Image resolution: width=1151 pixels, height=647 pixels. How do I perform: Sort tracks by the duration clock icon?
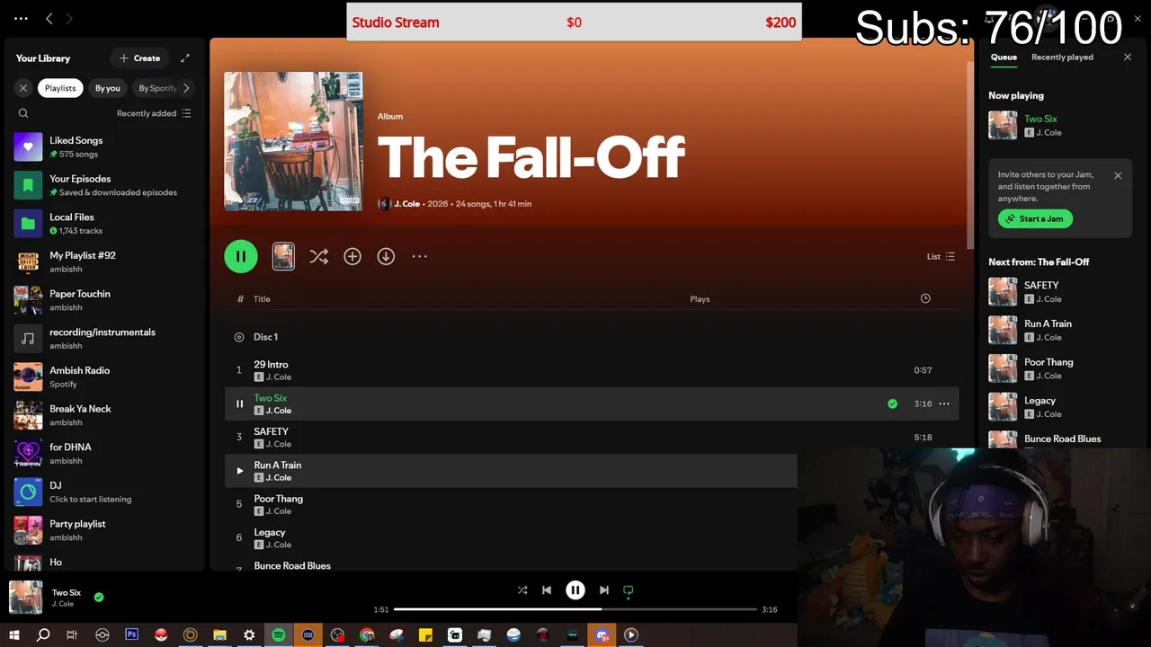[x=925, y=298]
